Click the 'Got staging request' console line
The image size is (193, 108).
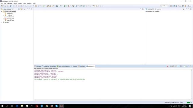pyautogui.click(x=60, y=79)
